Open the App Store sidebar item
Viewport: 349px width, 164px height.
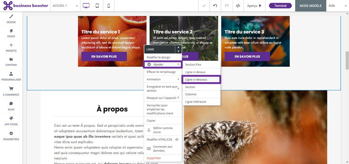point(11,121)
